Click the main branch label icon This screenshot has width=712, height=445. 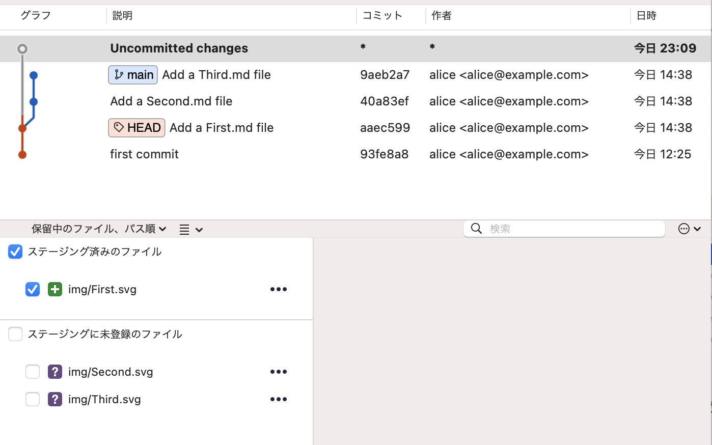tap(119, 75)
